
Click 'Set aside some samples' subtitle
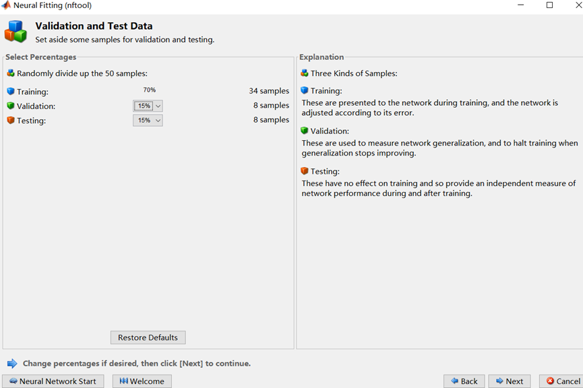(125, 39)
